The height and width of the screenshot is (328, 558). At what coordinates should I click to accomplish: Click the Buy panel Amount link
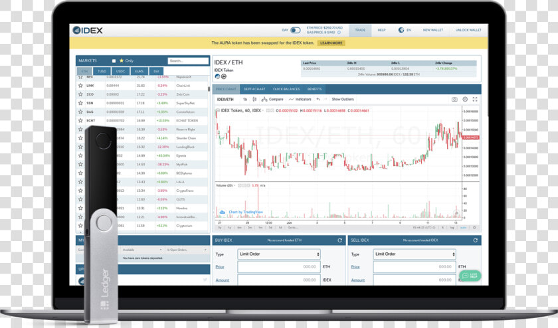tap(222, 280)
